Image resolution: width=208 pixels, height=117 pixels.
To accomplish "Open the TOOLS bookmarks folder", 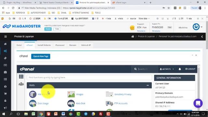I will click(x=96, y=13).
